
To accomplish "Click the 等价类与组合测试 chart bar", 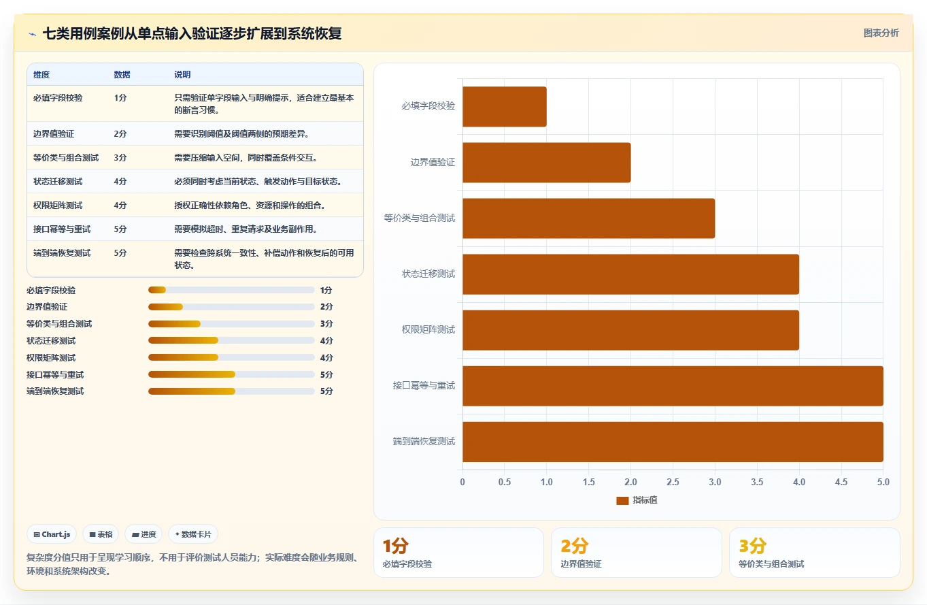I will [x=589, y=218].
